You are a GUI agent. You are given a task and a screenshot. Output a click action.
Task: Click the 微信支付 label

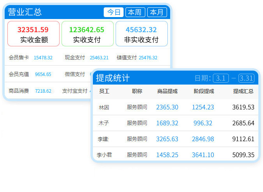(75, 74)
